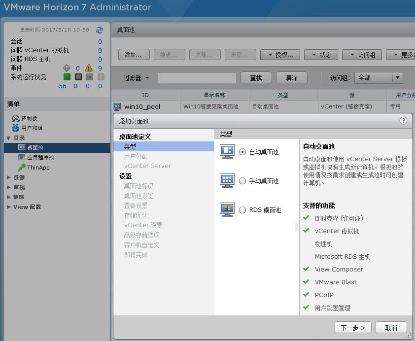The image size is (415, 341).
Task: Select the RDS 桌面池 option
Action: [x=243, y=210]
